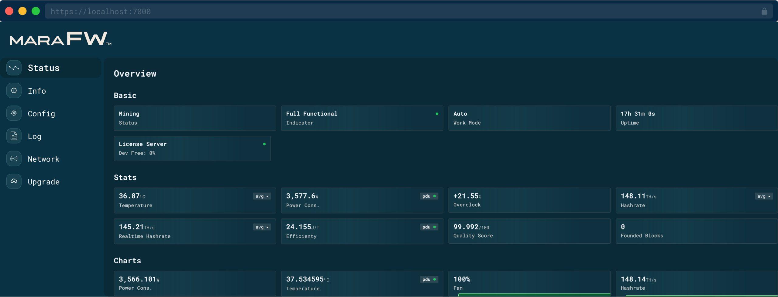Click the 17h 31m 0s Uptime card
The width and height of the screenshot is (778, 297).
[697, 118]
